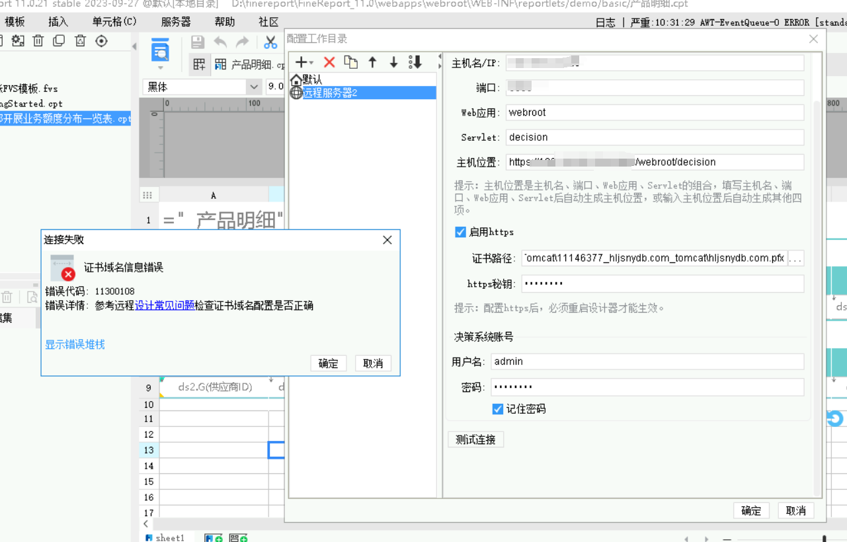847x542 pixels.
Task: Select the FVS模板.fvs file in the tree
Action: pos(29,89)
